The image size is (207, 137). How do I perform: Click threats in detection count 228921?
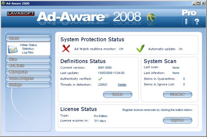coord(103,85)
